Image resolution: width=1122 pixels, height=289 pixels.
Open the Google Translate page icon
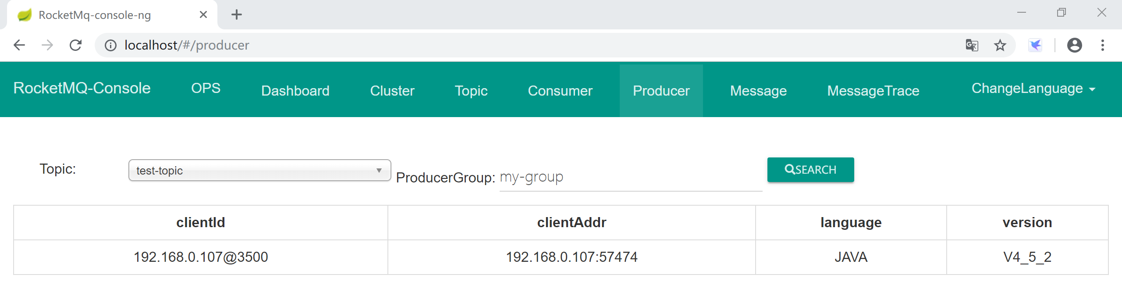point(972,45)
